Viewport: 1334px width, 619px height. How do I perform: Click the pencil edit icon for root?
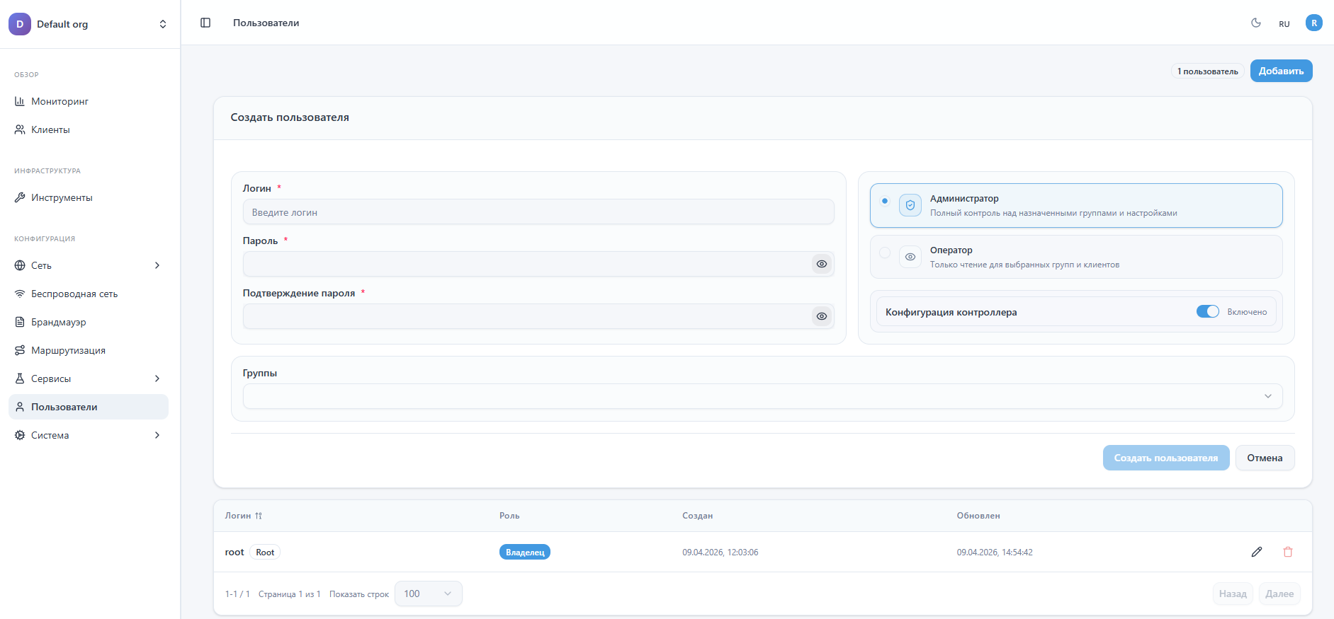click(1256, 552)
